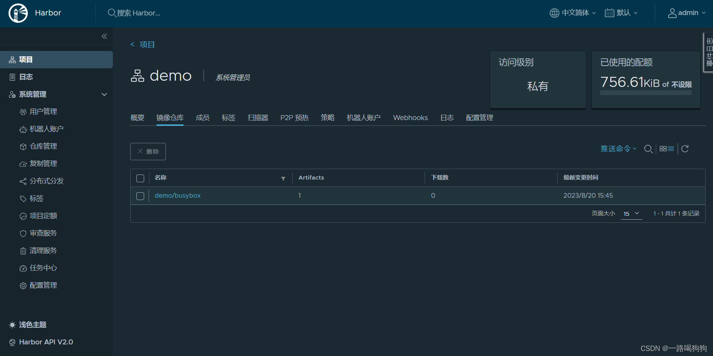
Task: Click the admin user avatar icon
Action: (672, 13)
